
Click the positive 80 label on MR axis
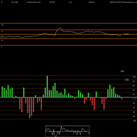[x=134, y=81]
